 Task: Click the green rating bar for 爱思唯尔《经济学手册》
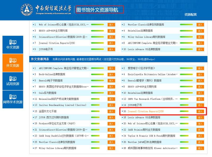186,68
